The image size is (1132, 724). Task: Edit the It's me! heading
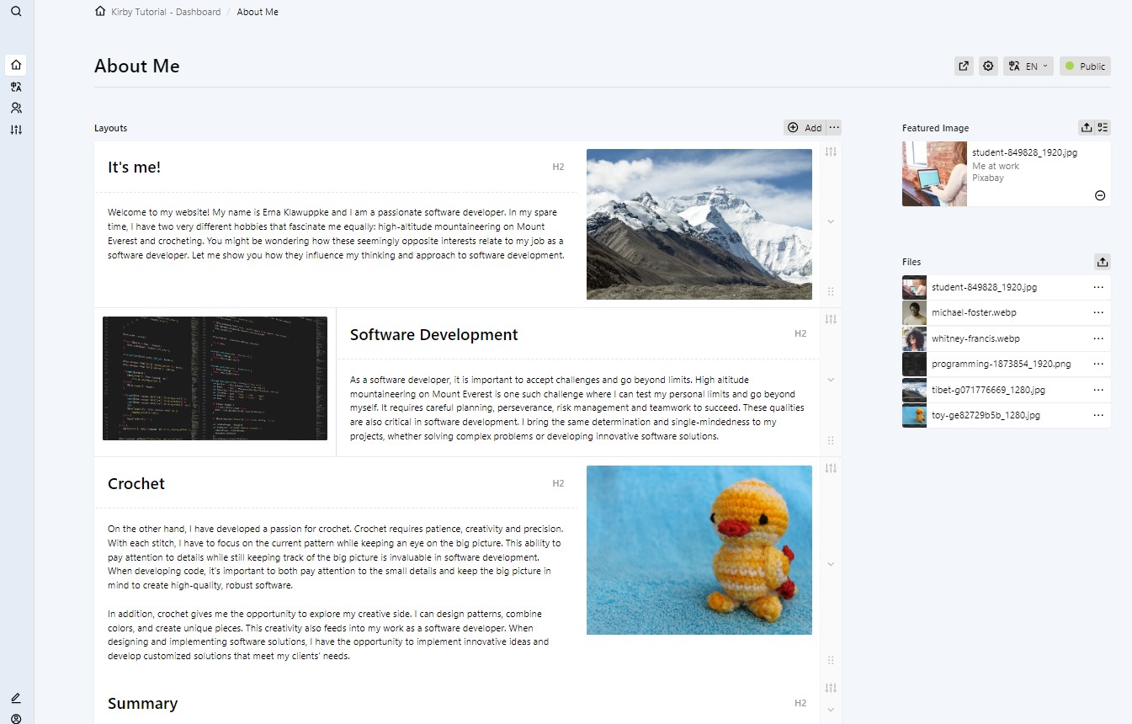coord(135,167)
